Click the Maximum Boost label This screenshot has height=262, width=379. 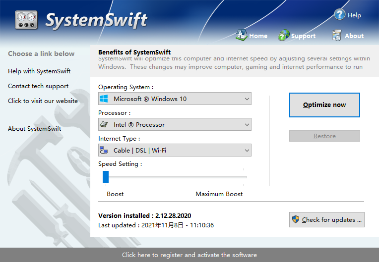(219, 194)
